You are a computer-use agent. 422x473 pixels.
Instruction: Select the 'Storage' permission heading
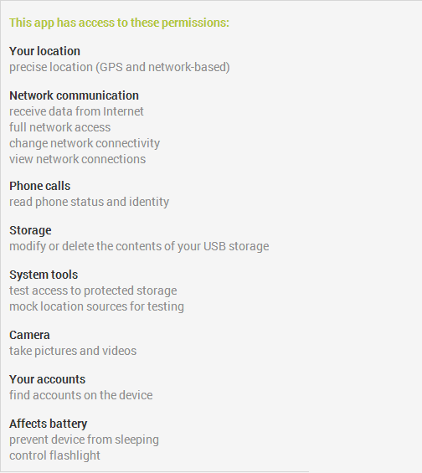[30, 231]
